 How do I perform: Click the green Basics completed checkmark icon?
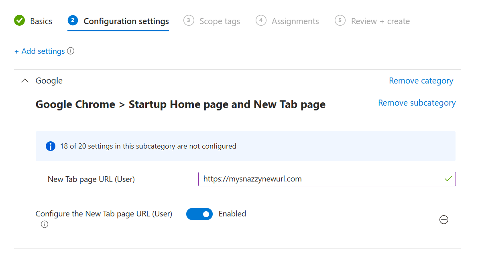[20, 20]
